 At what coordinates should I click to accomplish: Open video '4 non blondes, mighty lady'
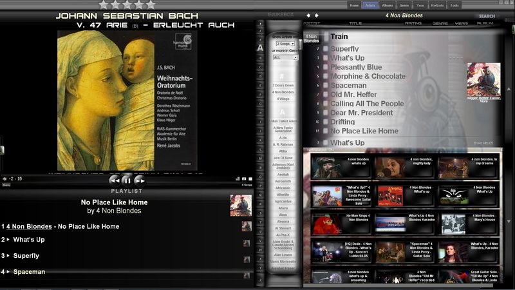tap(405, 168)
